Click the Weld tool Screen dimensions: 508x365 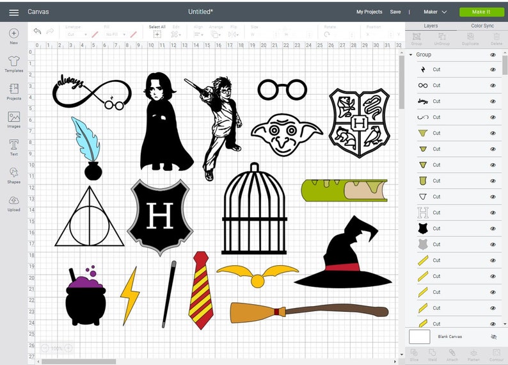[433, 355]
